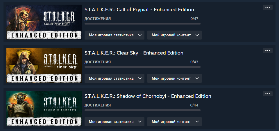Click Shadow of Chornobyl game banner image
The image size is (279, 131).
pos(44,108)
